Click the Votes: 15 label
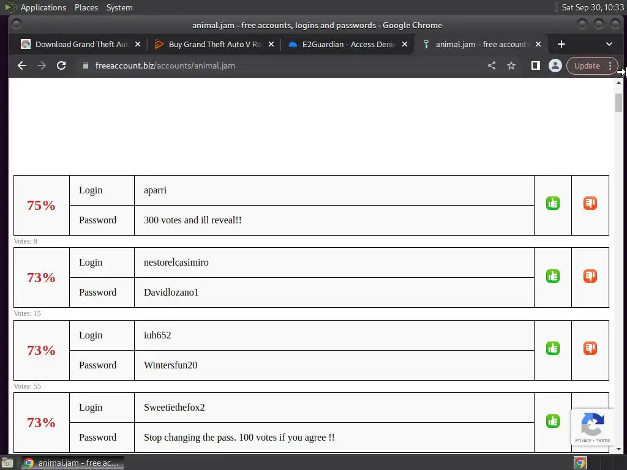The image size is (627, 470). coord(27,313)
